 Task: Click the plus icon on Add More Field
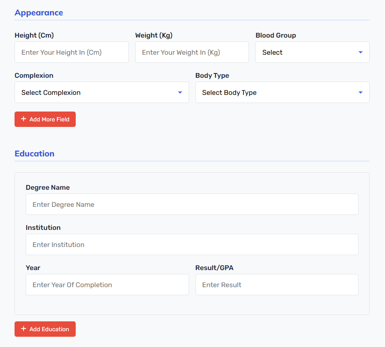(x=24, y=119)
